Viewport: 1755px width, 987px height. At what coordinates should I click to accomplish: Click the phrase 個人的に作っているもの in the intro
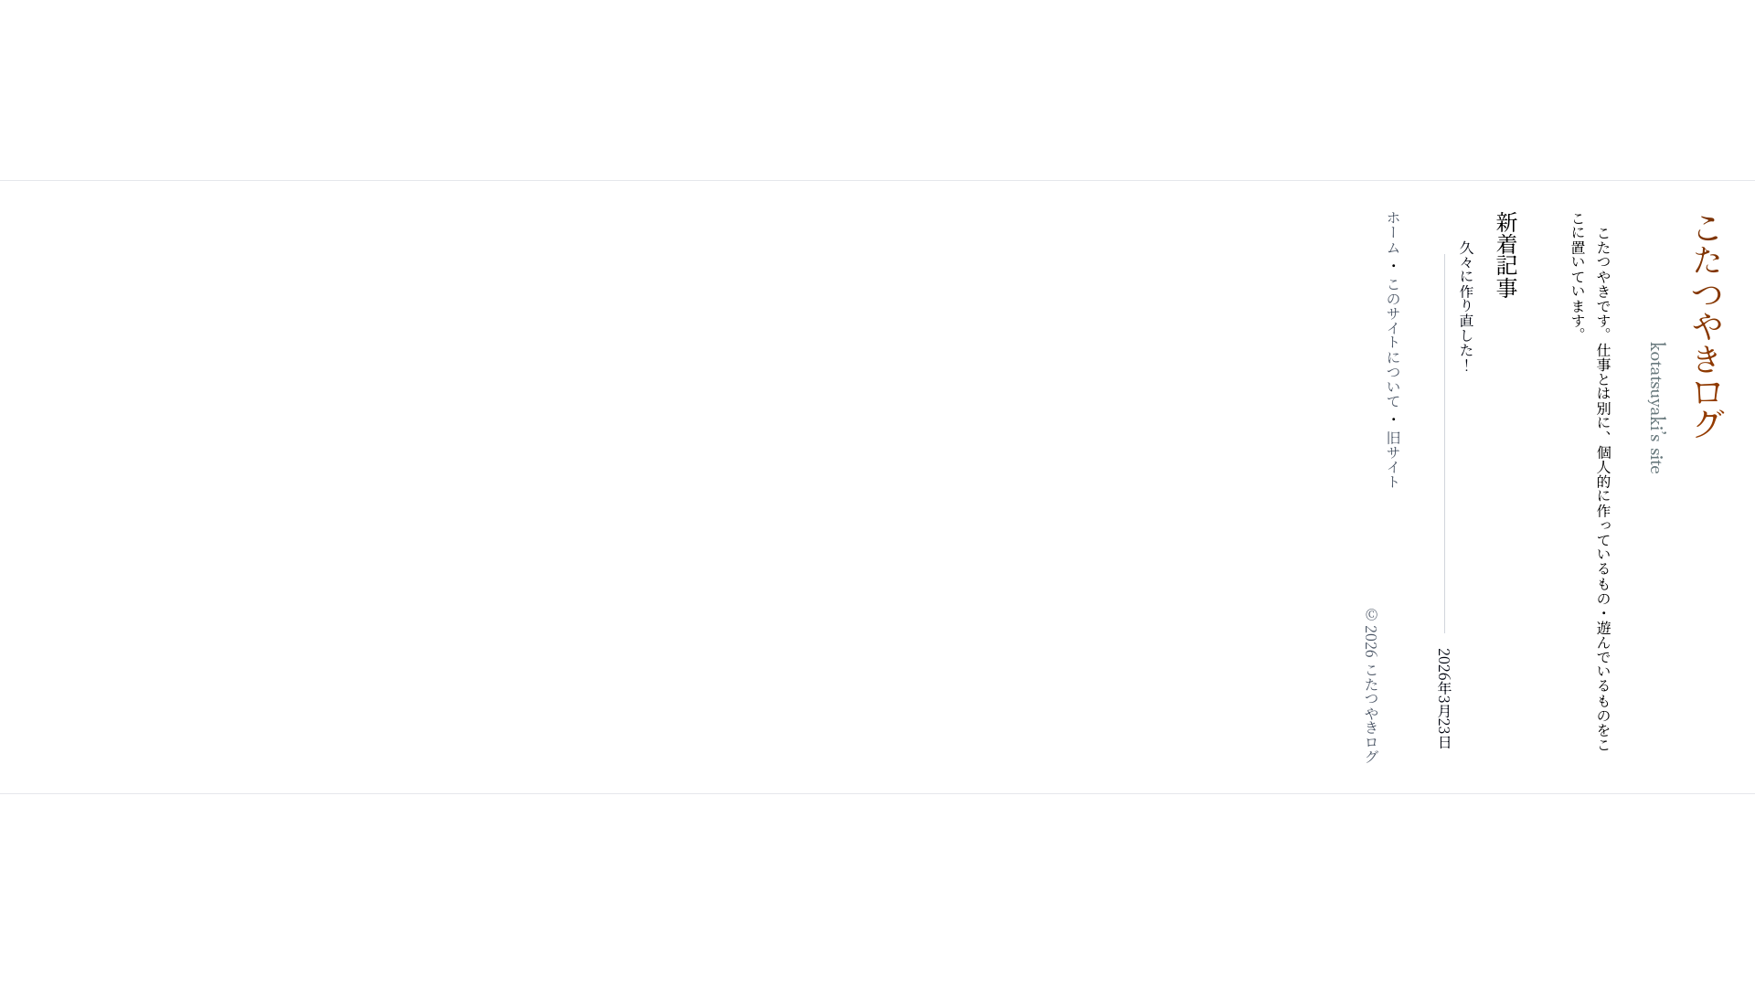(1604, 525)
